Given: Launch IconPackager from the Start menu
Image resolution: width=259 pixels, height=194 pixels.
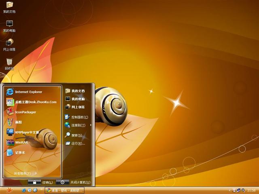Looking at the screenshot, I should 25,112.
